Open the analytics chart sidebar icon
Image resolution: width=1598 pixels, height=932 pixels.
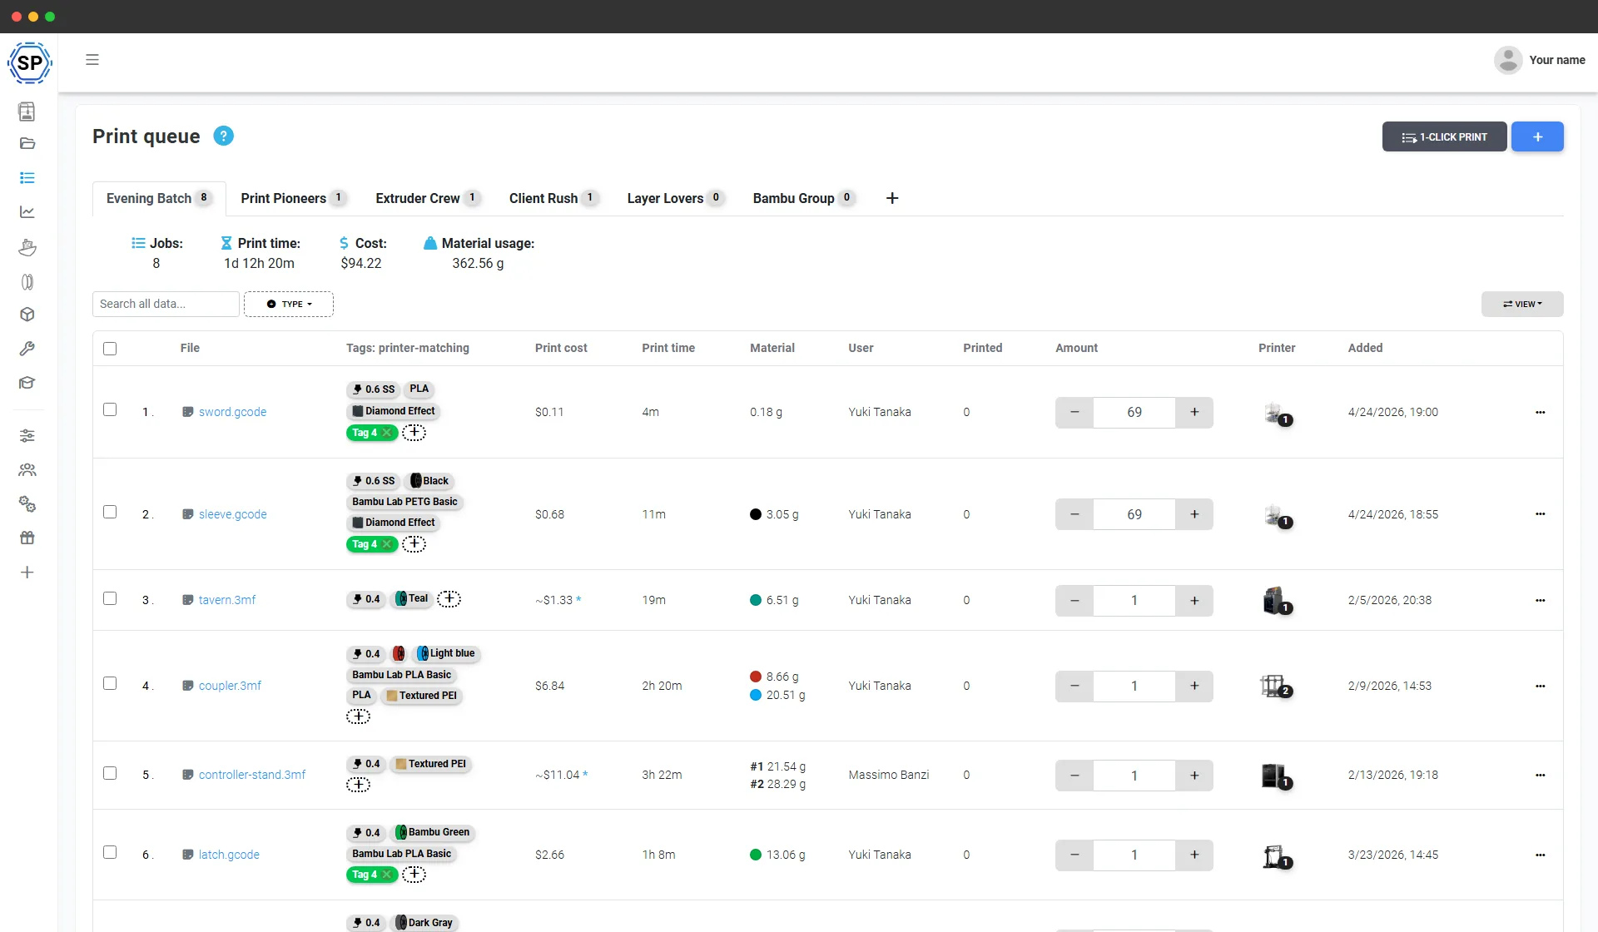click(x=27, y=212)
